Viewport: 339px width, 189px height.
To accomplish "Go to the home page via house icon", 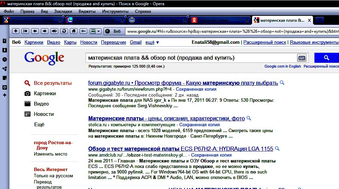I will (x=74, y=31).
